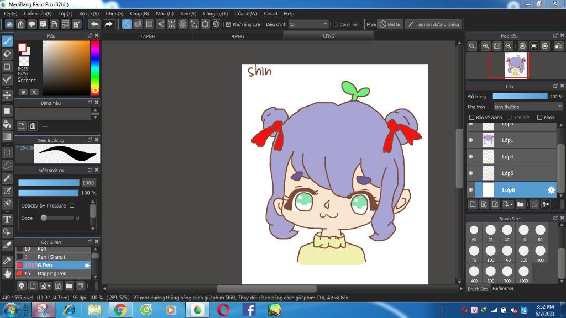Open the Điều chỉnh value dropdown
566x318 pixels.
325,24
